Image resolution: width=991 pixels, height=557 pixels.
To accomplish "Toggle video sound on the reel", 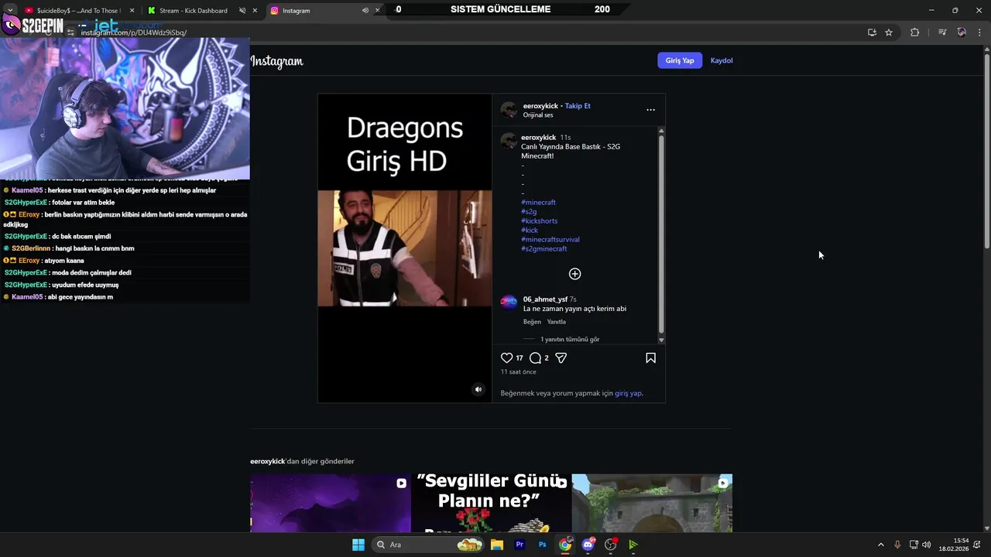I will tap(478, 389).
